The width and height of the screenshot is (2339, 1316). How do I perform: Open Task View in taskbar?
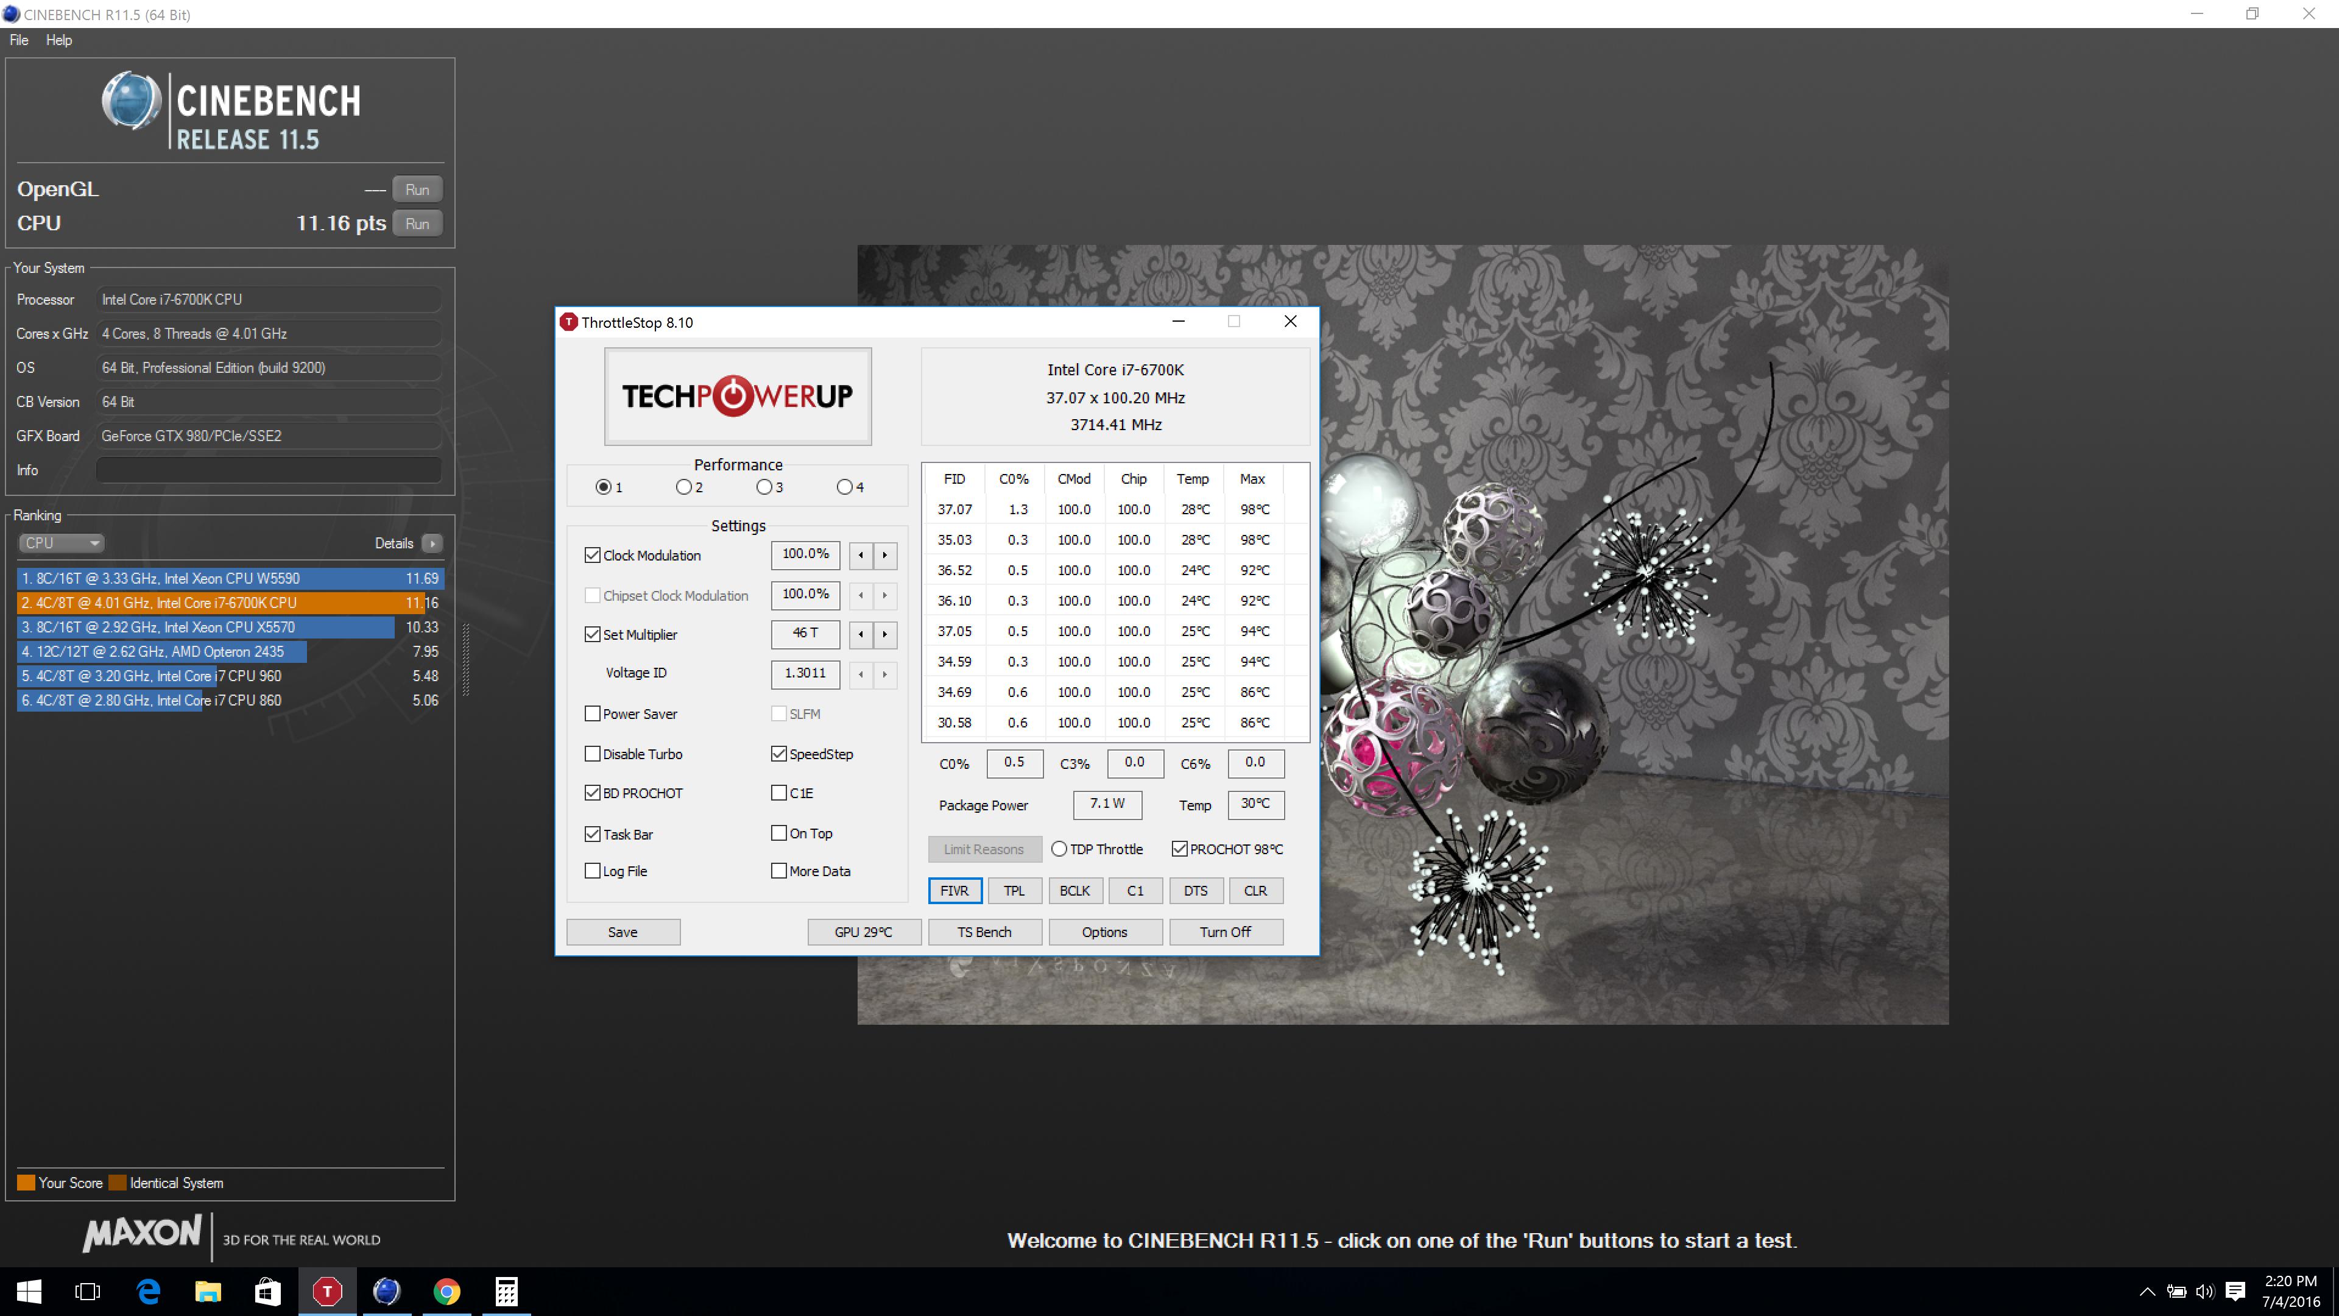pyautogui.click(x=88, y=1292)
